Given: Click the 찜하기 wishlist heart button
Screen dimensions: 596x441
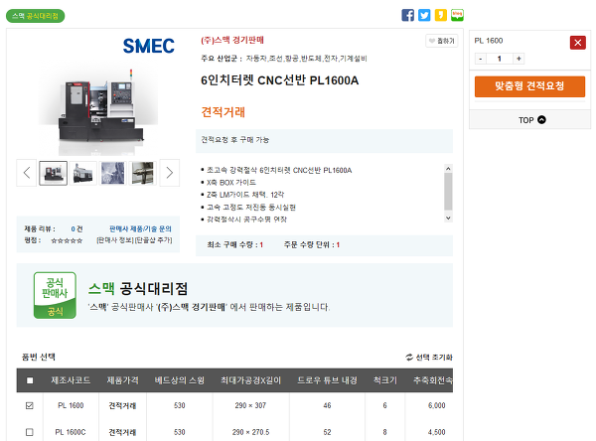Looking at the screenshot, I should 442,41.
